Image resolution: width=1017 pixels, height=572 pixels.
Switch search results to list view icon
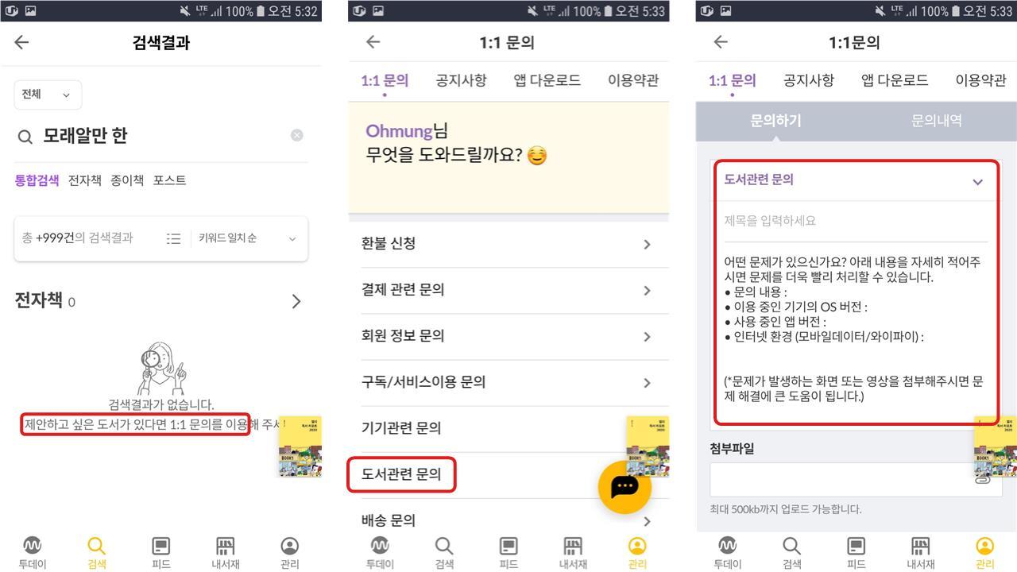pyautogui.click(x=173, y=238)
